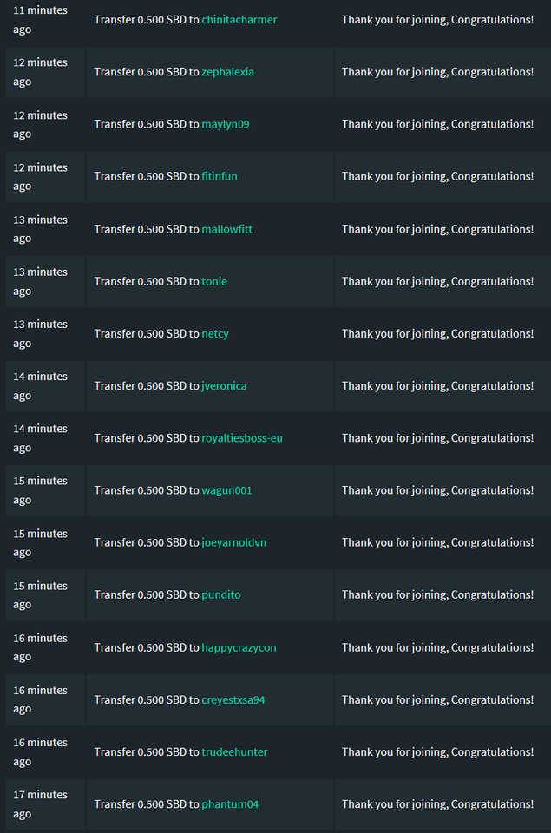Click the "11 minutes ago" timestamp
The height and width of the screenshot is (833, 551).
40,20
